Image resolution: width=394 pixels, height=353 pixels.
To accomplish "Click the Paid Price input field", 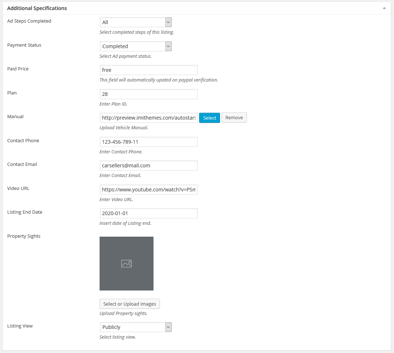I will coord(148,70).
